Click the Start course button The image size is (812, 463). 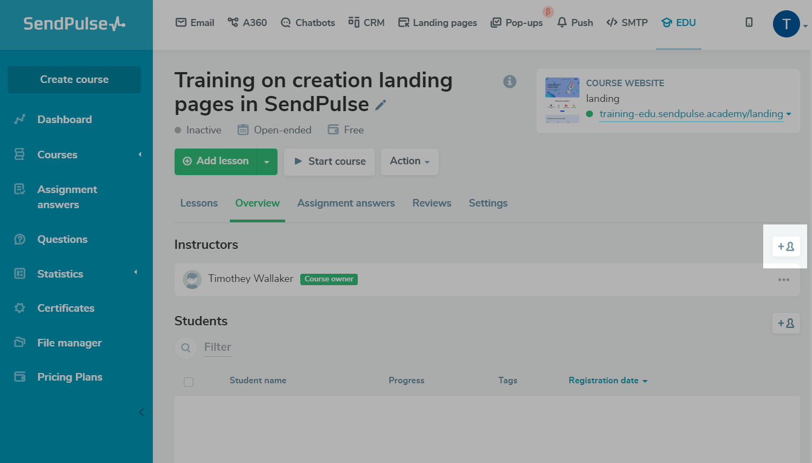tap(330, 162)
